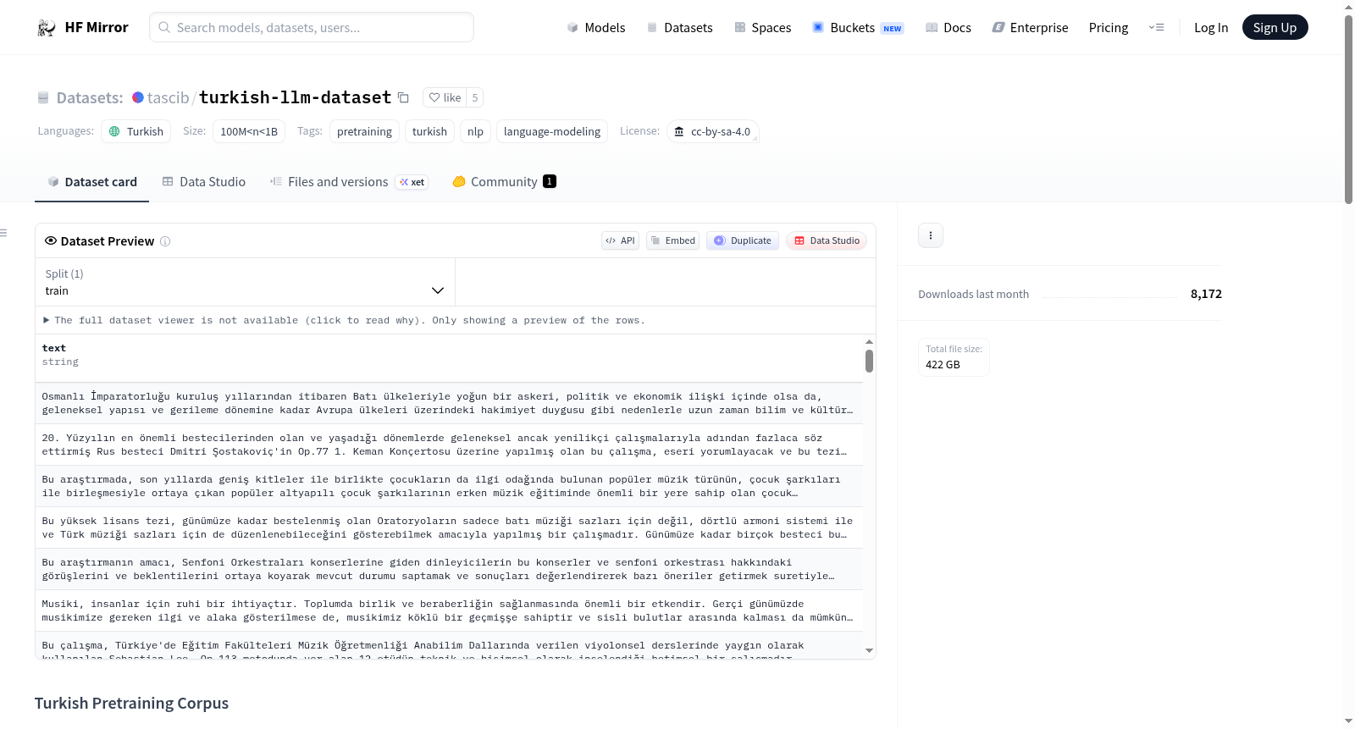Select the nlp tag

475,131
